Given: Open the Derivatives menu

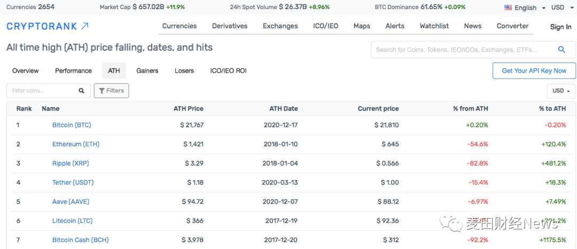Looking at the screenshot, I should click(x=230, y=26).
